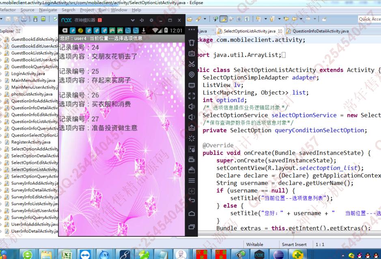
Task: Click the Nox screenshot scissors icon
Action: click(x=192, y=64)
